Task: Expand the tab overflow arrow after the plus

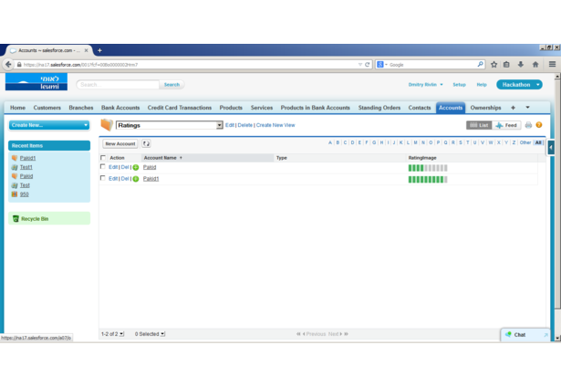Action: (527, 108)
